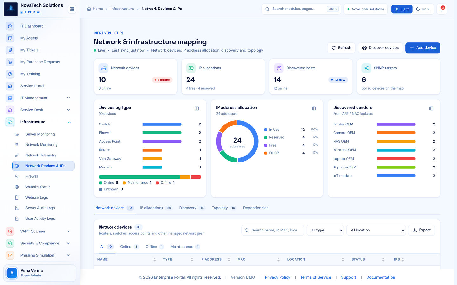Click the User Activity Logs icon
This screenshot has height=285, width=457.
[17, 218]
